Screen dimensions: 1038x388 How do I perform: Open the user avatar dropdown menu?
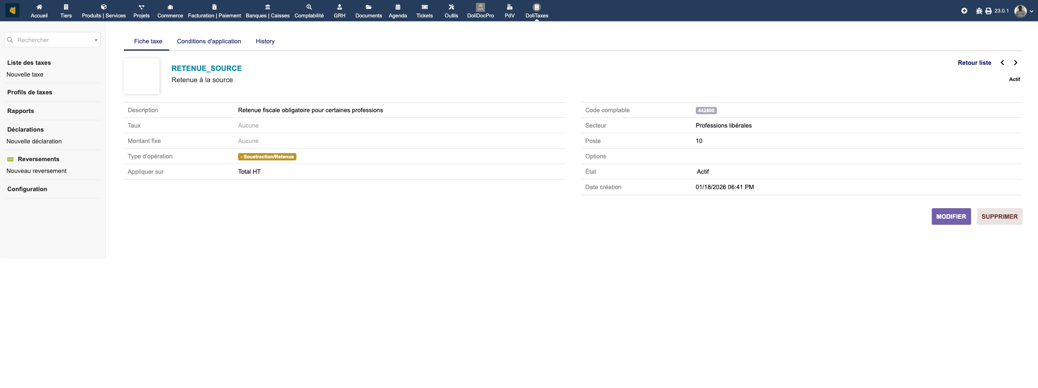[x=1024, y=11]
